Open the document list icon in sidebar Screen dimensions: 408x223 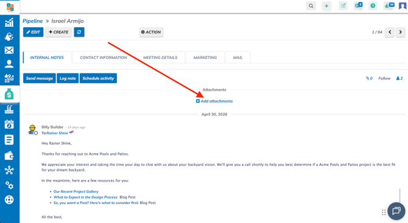[x=9, y=140]
